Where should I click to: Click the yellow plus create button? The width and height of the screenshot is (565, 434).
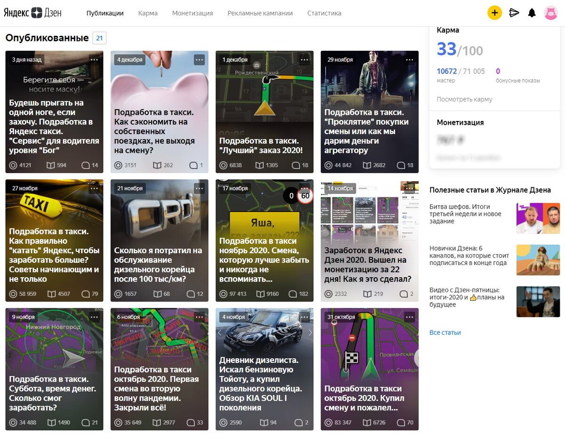tap(494, 13)
